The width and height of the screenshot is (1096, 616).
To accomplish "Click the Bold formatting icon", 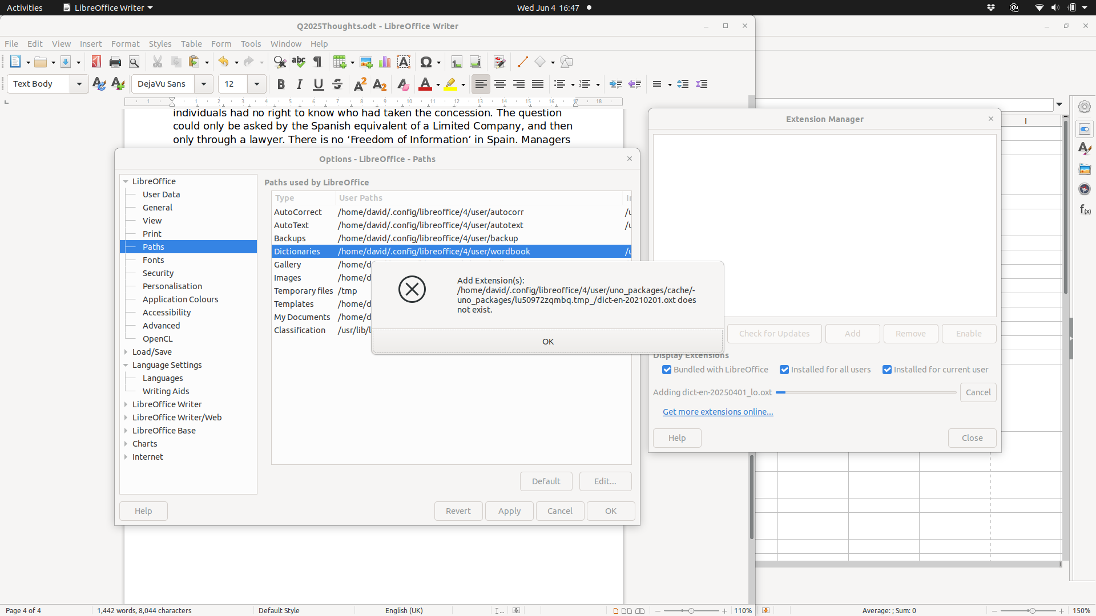I will pos(281,84).
